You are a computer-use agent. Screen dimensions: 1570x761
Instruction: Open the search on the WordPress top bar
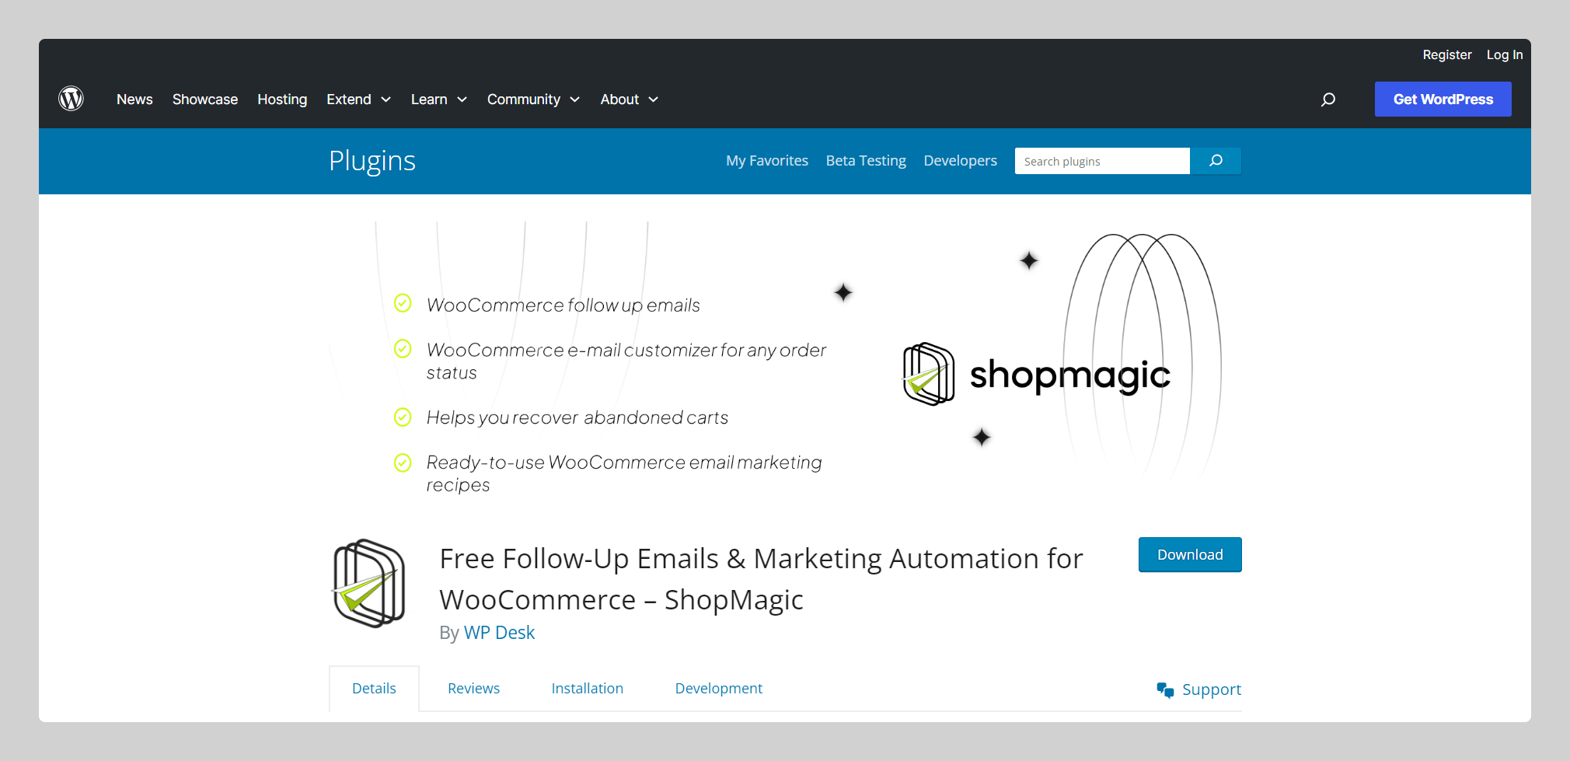[x=1328, y=99]
